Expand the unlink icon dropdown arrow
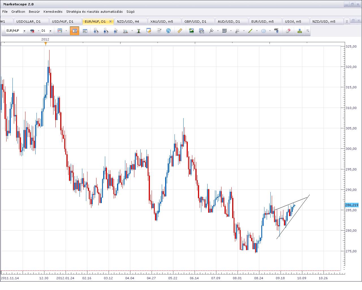This screenshot has height=290, width=362. pyautogui.click(x=38, y=31)
